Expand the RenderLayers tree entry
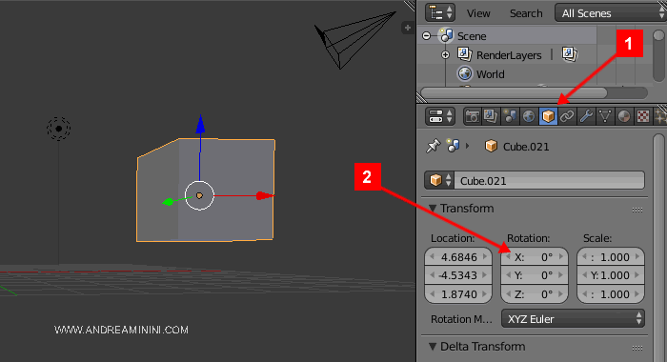The image size is (667, 362). (445, 55)
